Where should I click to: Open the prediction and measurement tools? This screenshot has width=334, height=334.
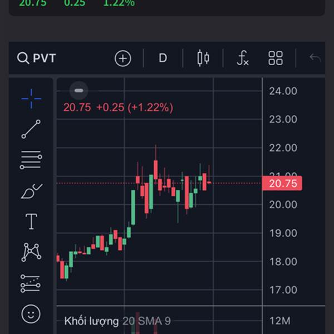point(31,283)
